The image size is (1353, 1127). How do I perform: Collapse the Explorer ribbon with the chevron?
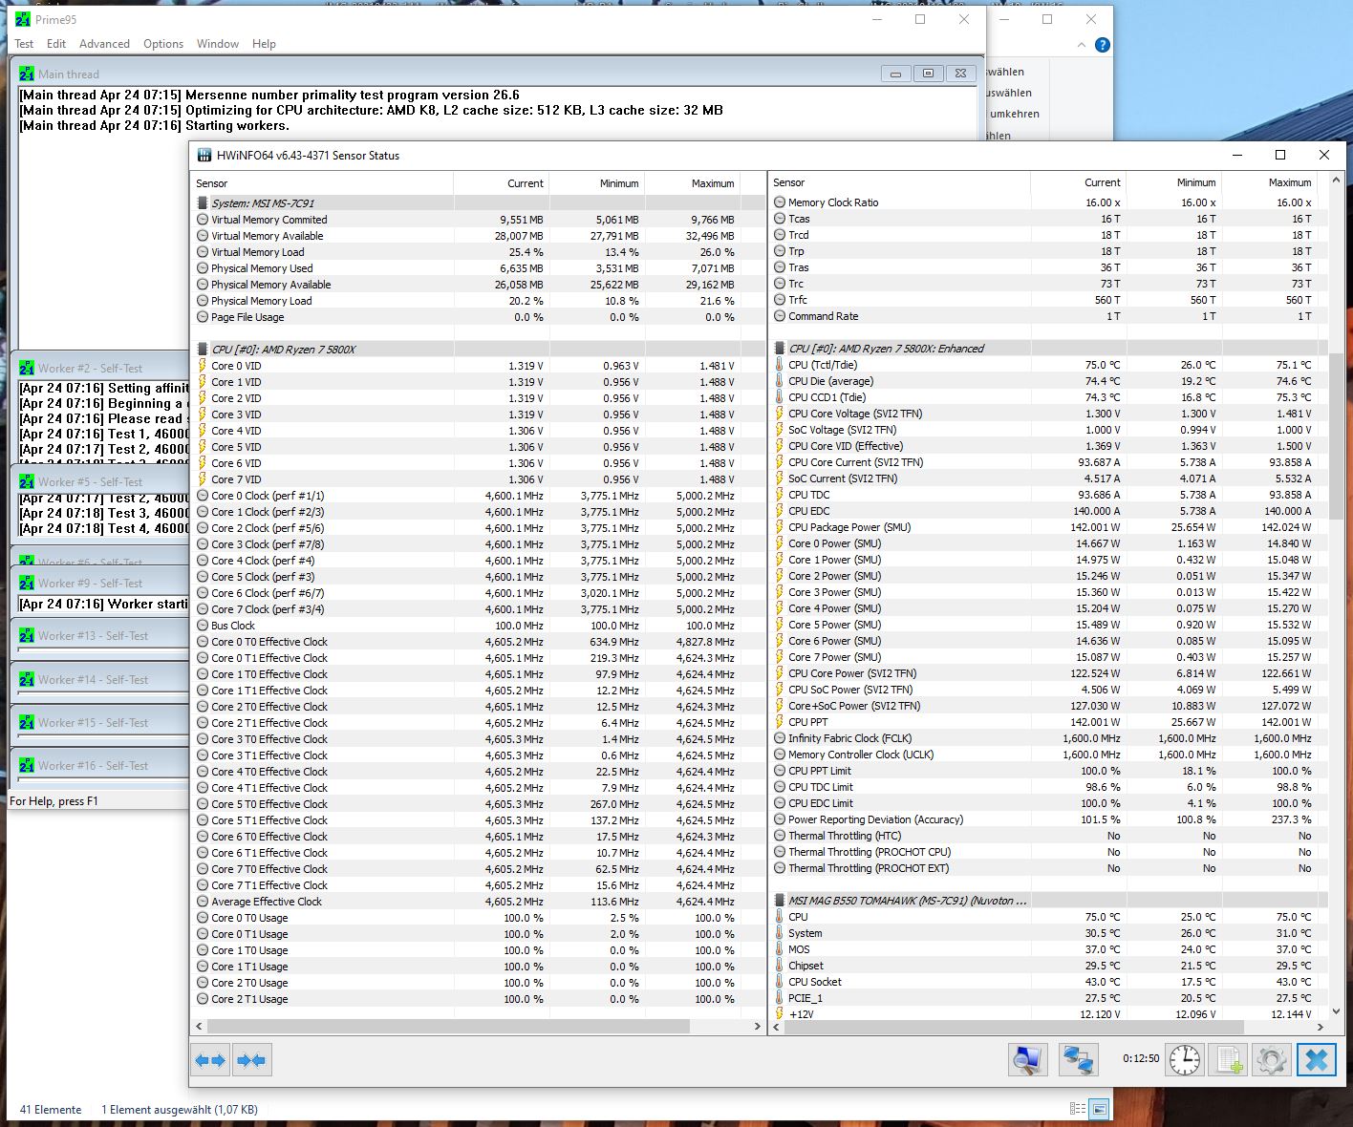tap(1082, 45)
